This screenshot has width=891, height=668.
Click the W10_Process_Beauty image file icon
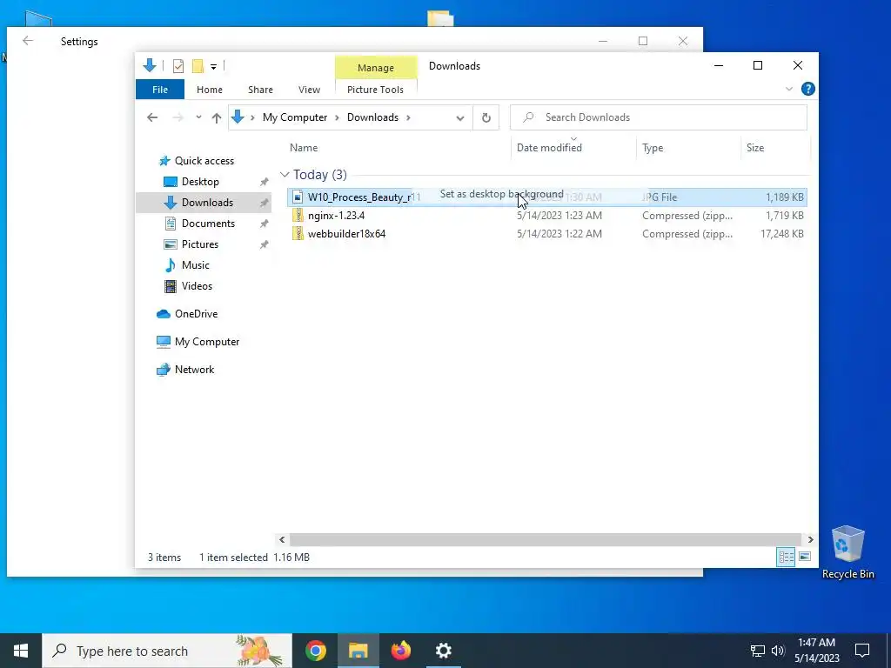click(x=298, y=197)
